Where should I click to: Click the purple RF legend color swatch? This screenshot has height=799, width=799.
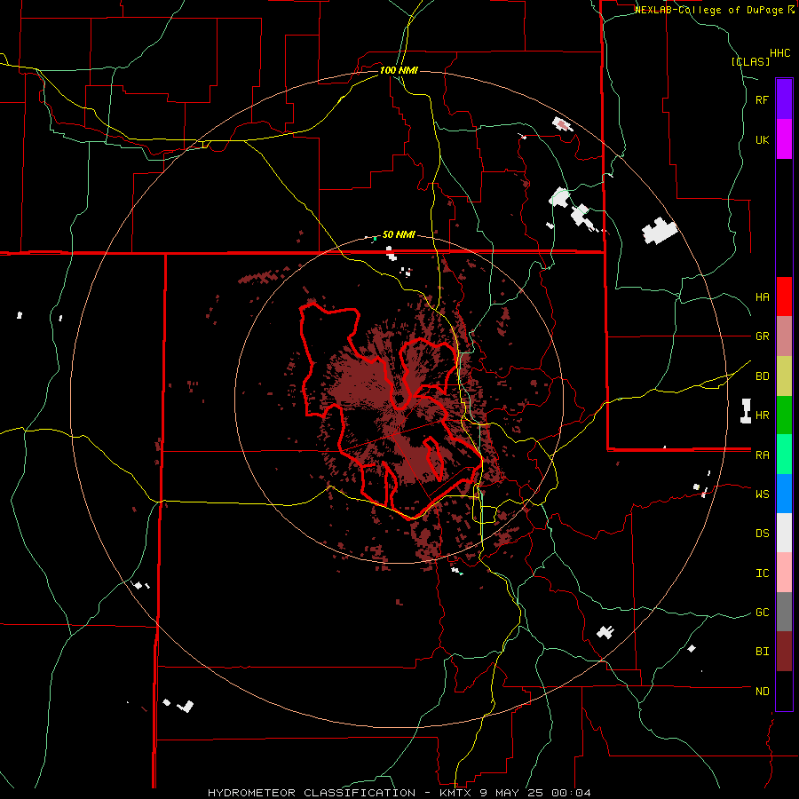pyautogui.click(x=784, y=99)
